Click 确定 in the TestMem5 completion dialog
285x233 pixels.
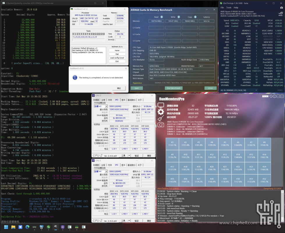coord(119,88)
